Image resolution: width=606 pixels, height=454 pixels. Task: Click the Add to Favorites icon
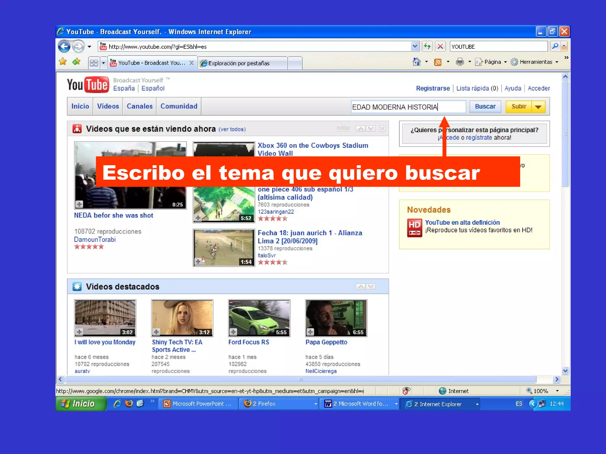point(76,62)
